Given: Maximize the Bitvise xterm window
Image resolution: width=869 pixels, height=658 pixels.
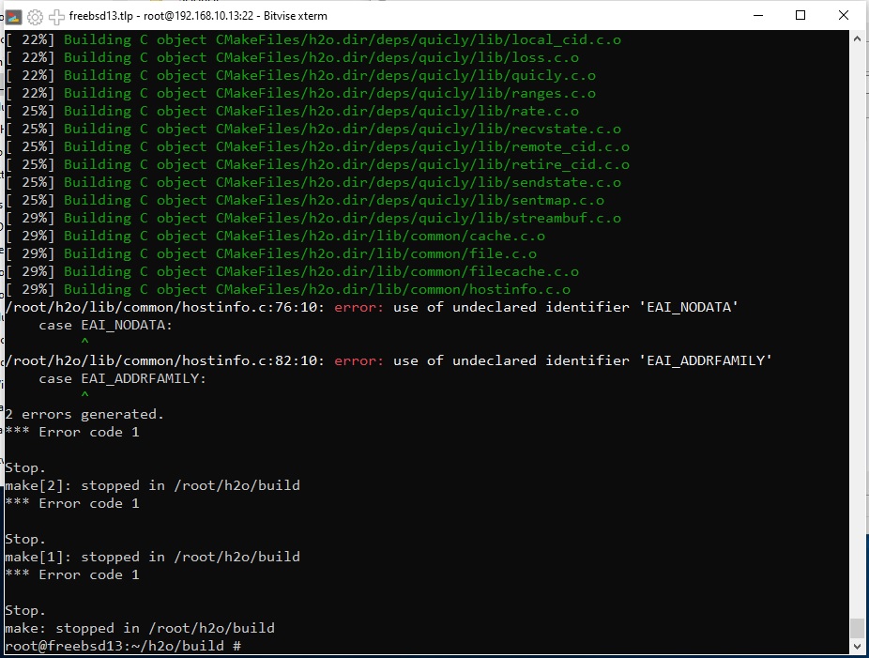Looking at the screenshot, I should (800, 16).
